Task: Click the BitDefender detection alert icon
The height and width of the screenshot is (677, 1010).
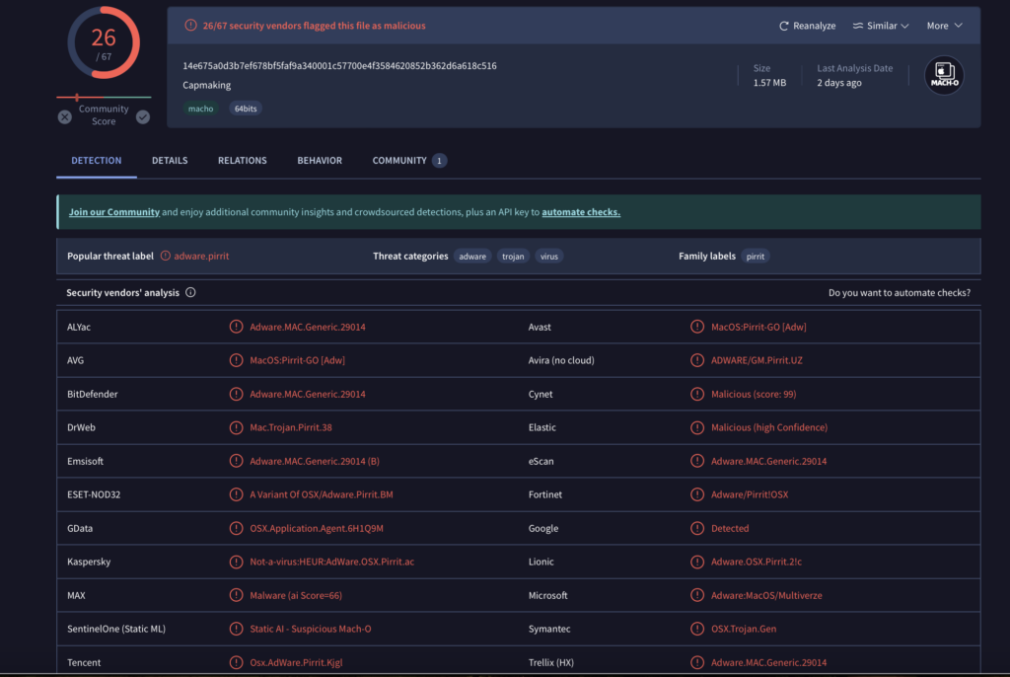Action: pos(236,394)
